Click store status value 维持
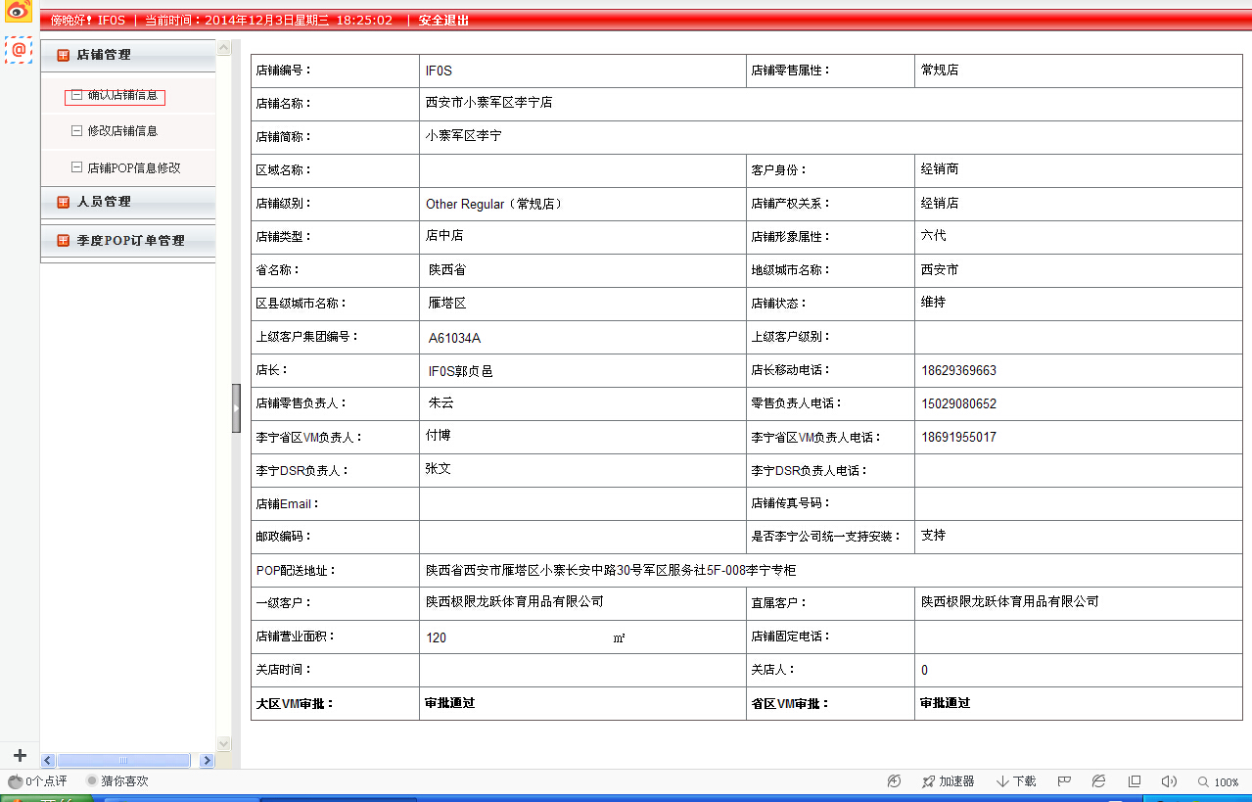 pyautogui.click(x=934, y=303)
